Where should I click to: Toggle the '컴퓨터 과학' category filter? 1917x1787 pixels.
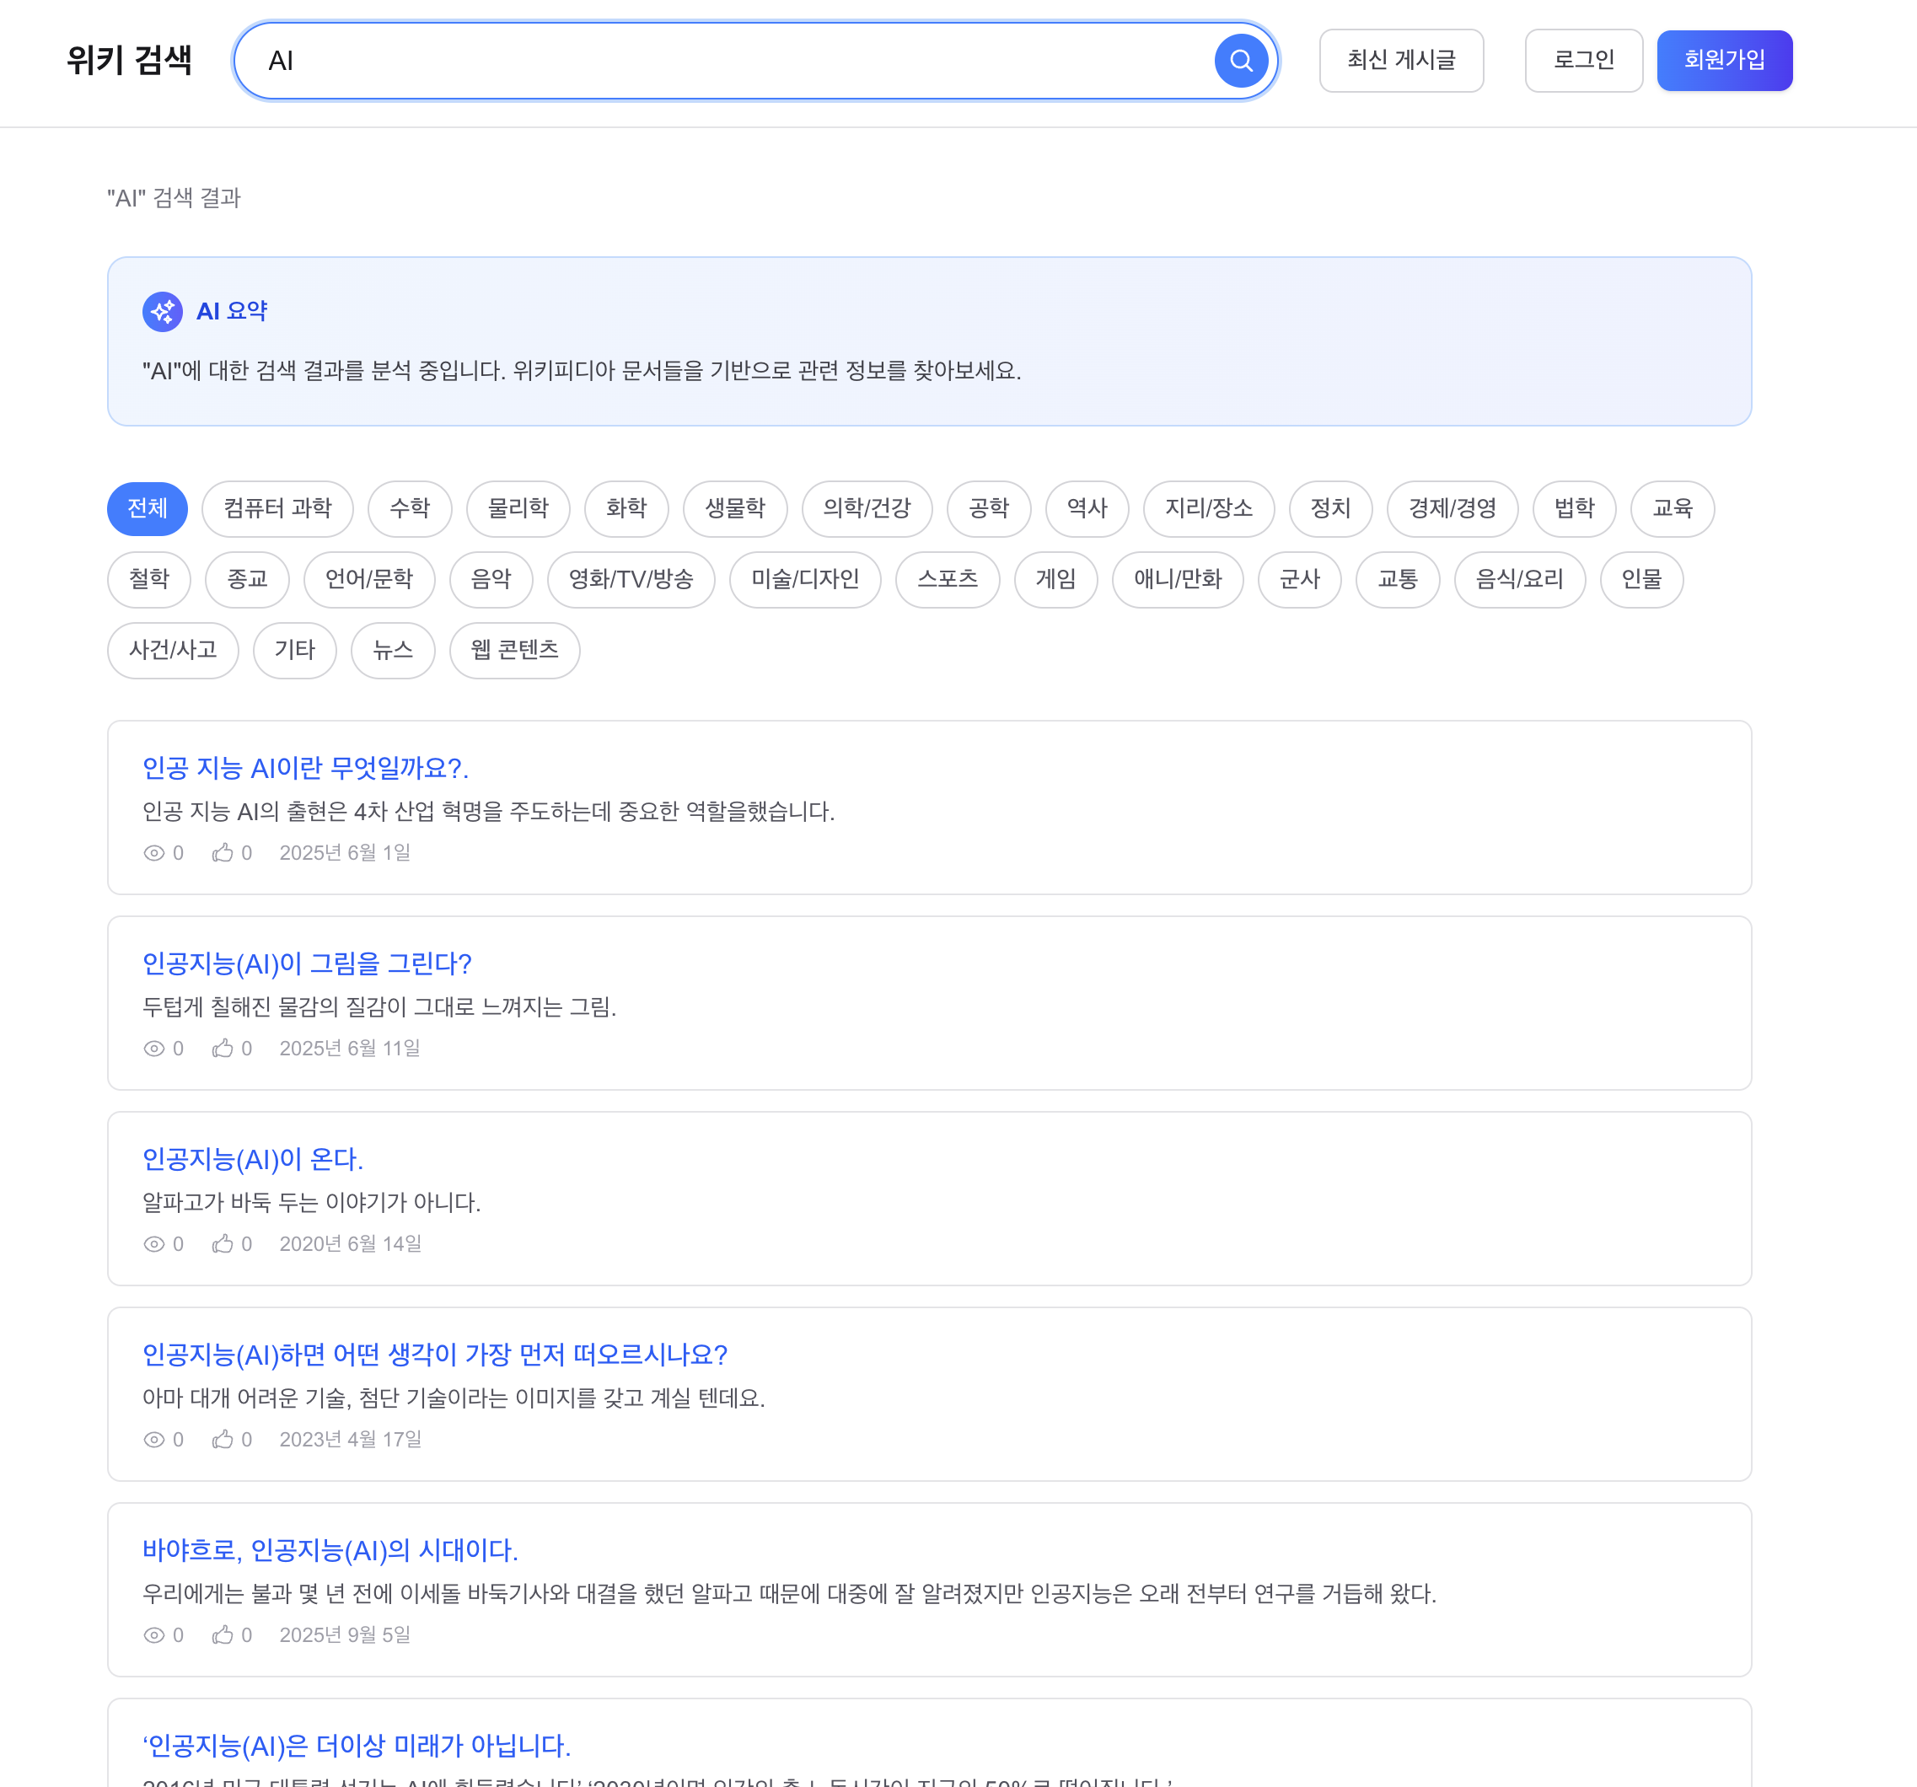click(277, 509)
